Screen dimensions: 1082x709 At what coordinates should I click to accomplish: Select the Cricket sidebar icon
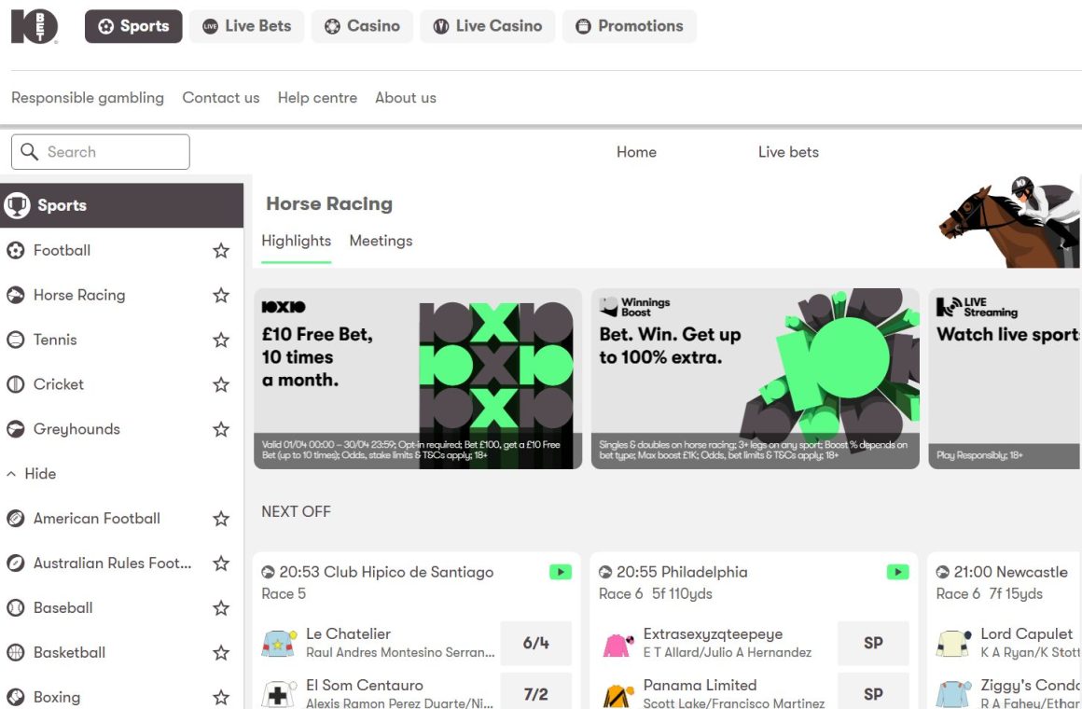pyautogui.click(x=15, y=384)
